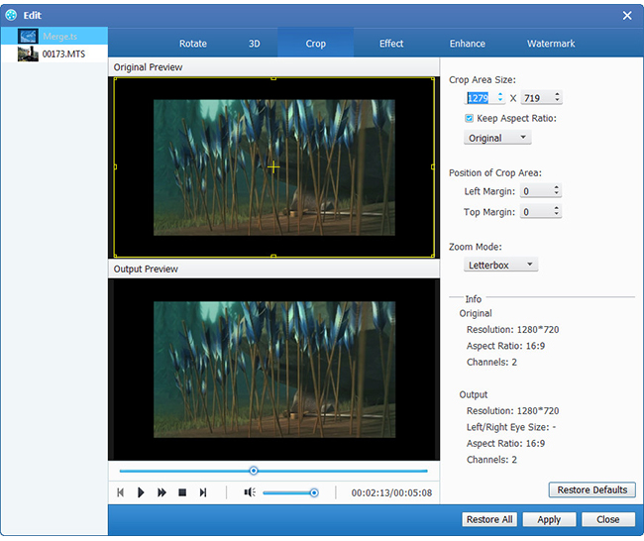This screenshot has height=541, width=644.
Task: Click the previous frame playback button
Action: (120, 492)
